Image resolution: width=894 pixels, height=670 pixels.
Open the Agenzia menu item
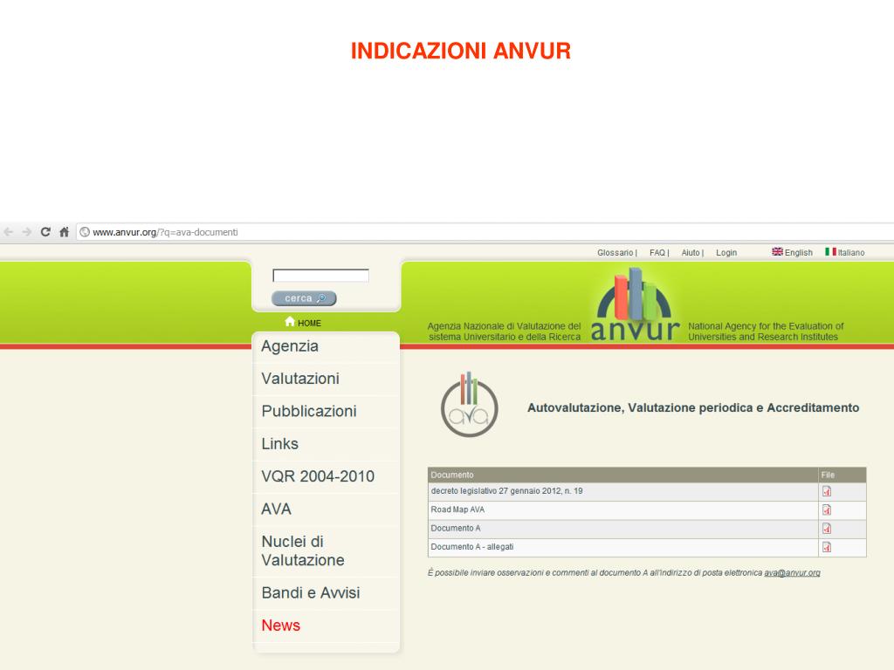point(290,346)
